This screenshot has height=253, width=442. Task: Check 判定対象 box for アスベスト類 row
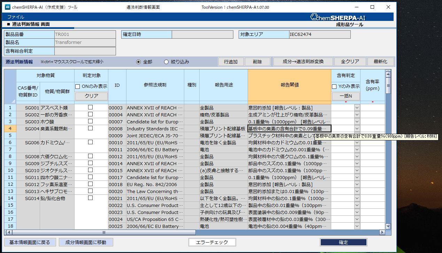coord(91,107)
